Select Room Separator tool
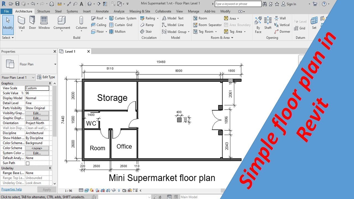Image resolution: width=354 pixels, height=199 pixels. (207, 25)
